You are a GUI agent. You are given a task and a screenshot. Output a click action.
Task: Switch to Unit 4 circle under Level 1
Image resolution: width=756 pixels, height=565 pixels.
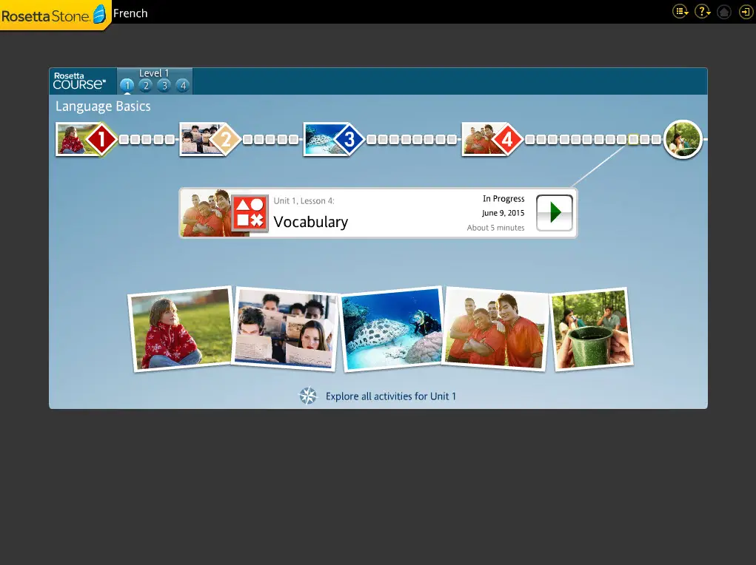(x=182, y=86)
